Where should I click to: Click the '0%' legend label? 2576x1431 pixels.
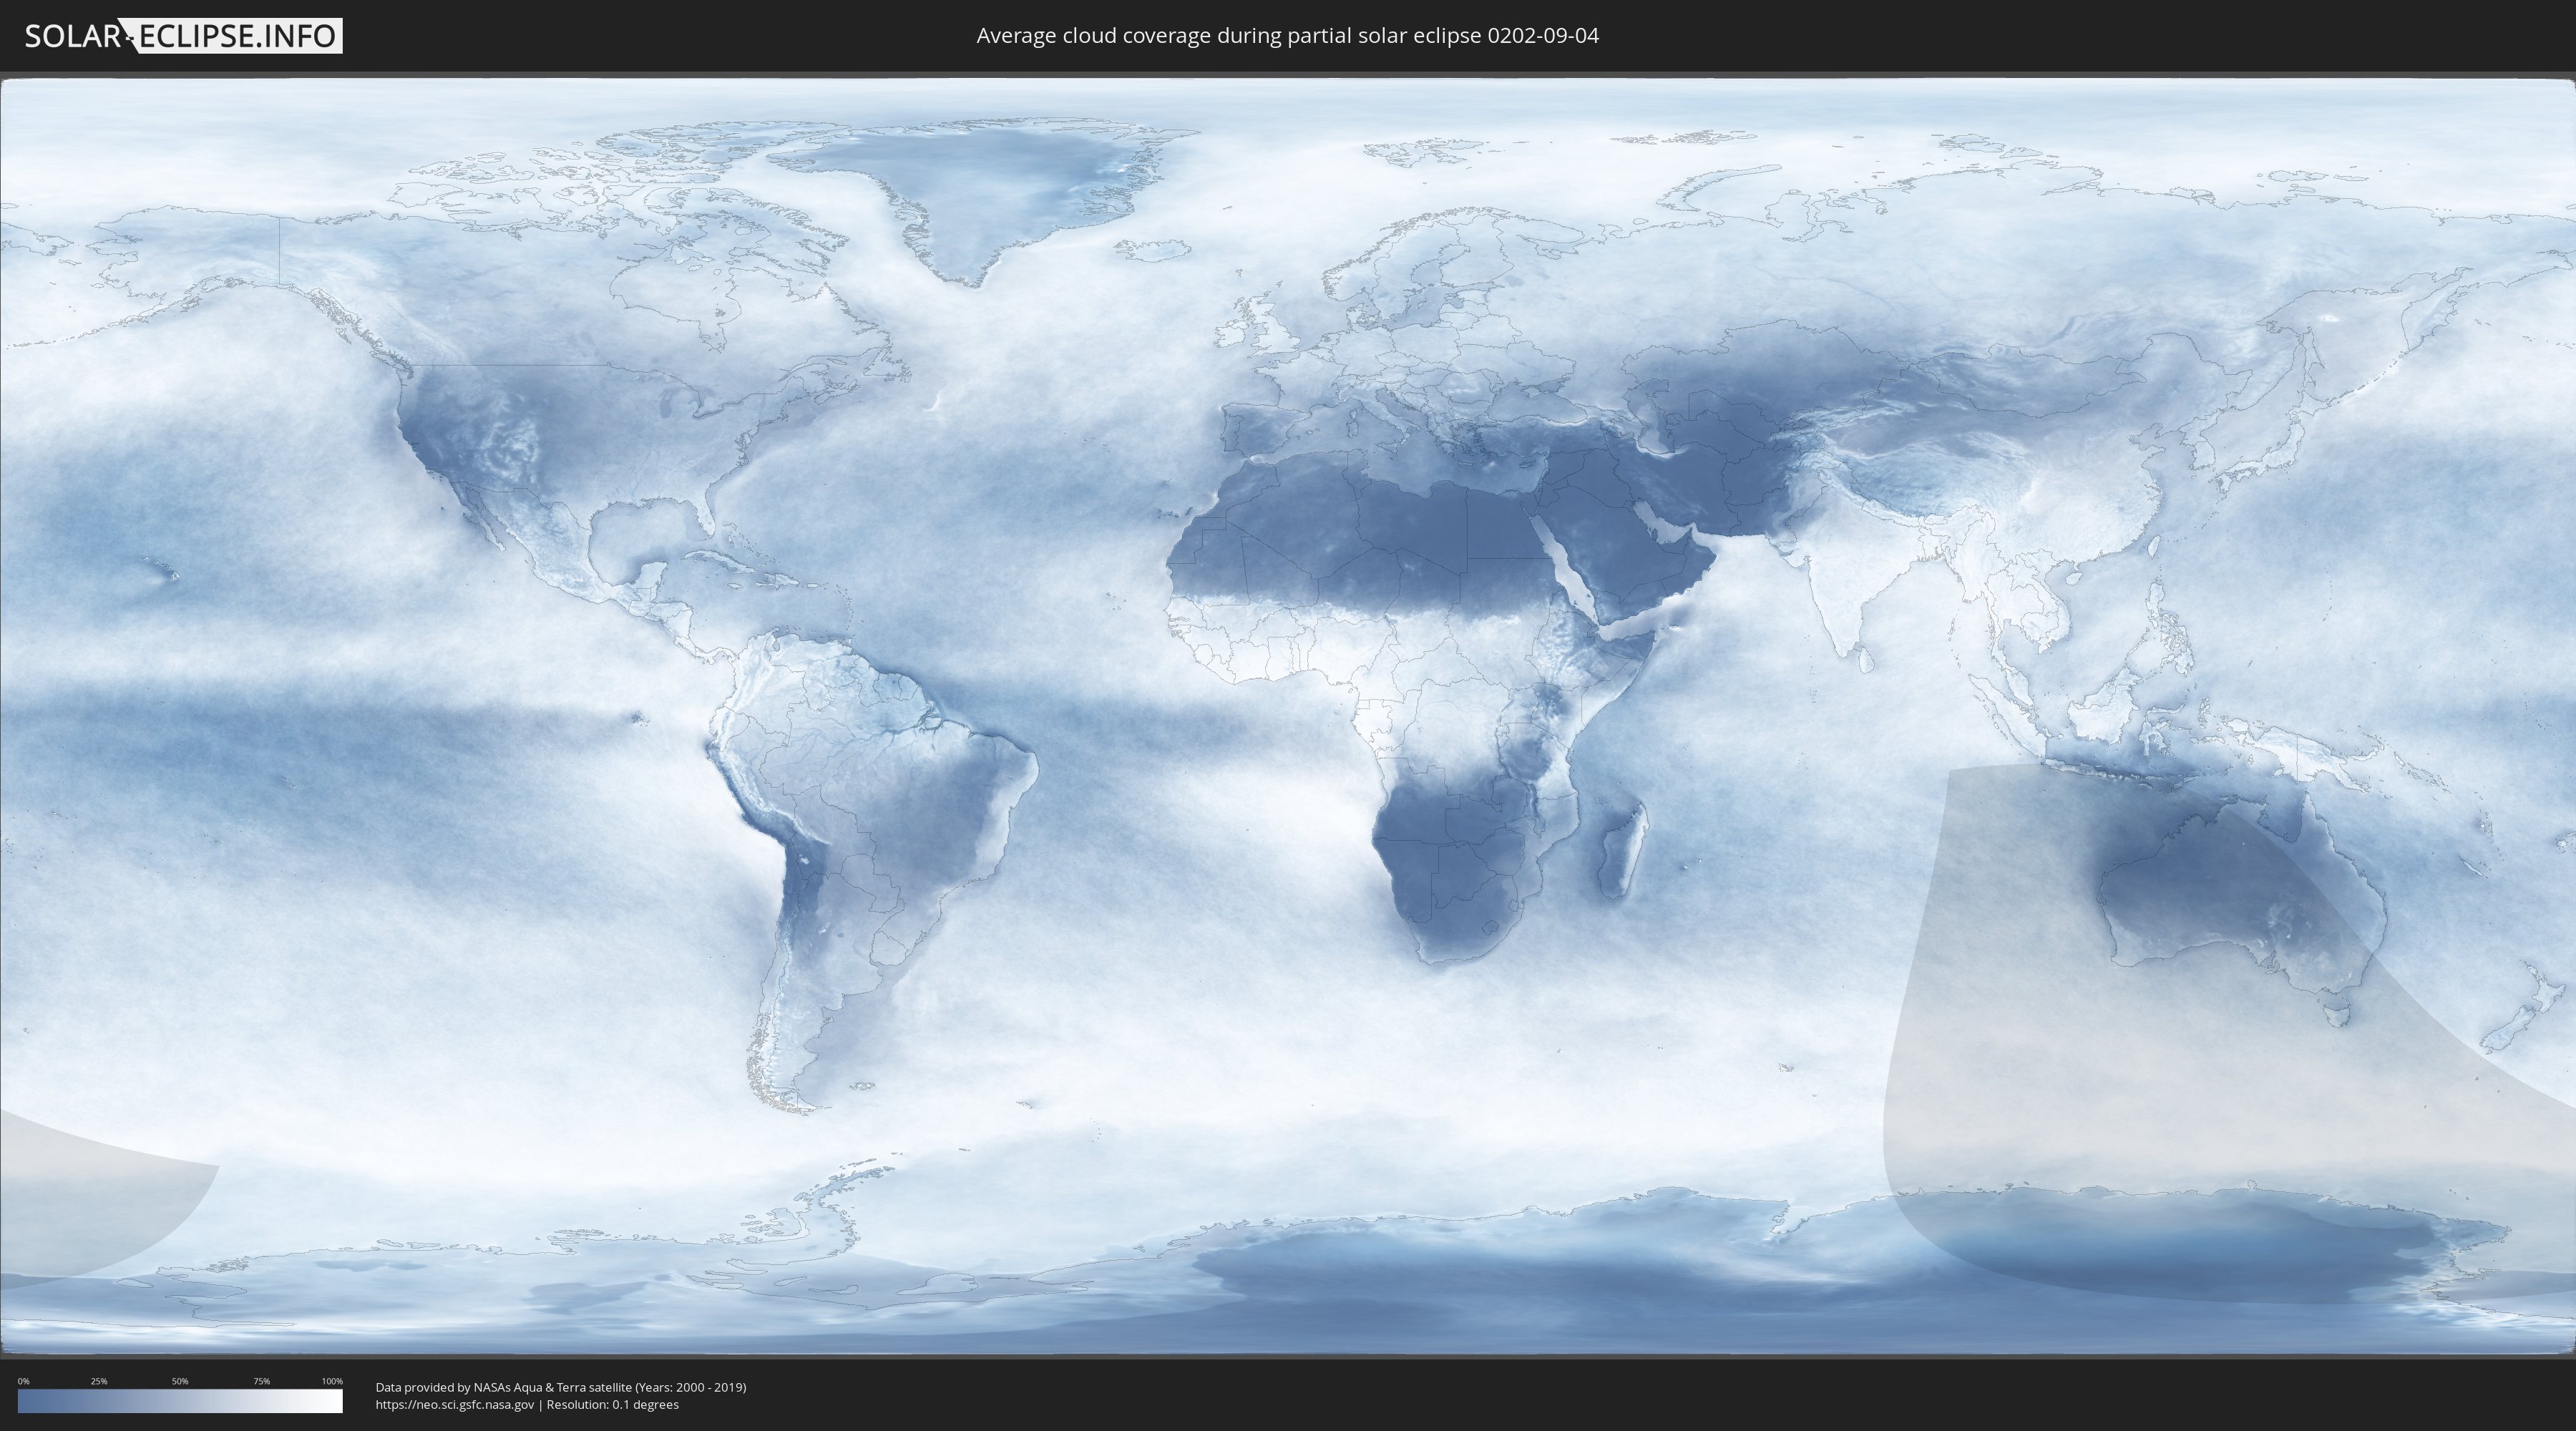(x=24, y=1381)
